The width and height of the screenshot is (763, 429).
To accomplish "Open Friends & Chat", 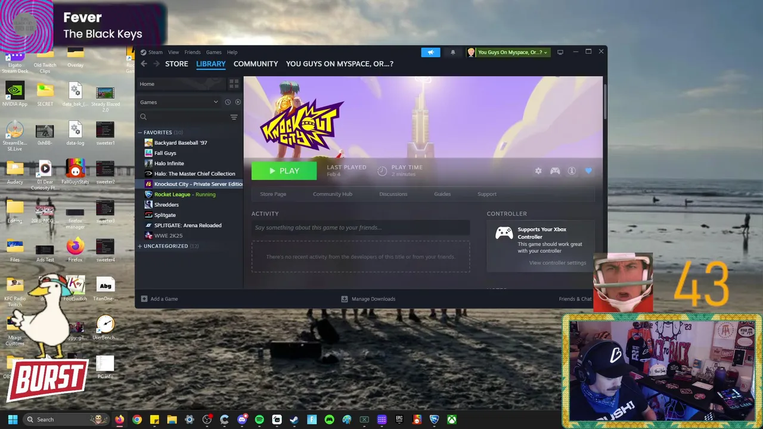I will point(575,299).
